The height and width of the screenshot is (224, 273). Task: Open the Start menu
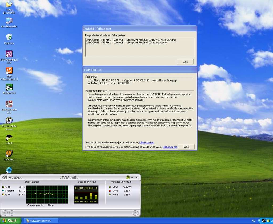pyautogui.click(x=10, y=221)
